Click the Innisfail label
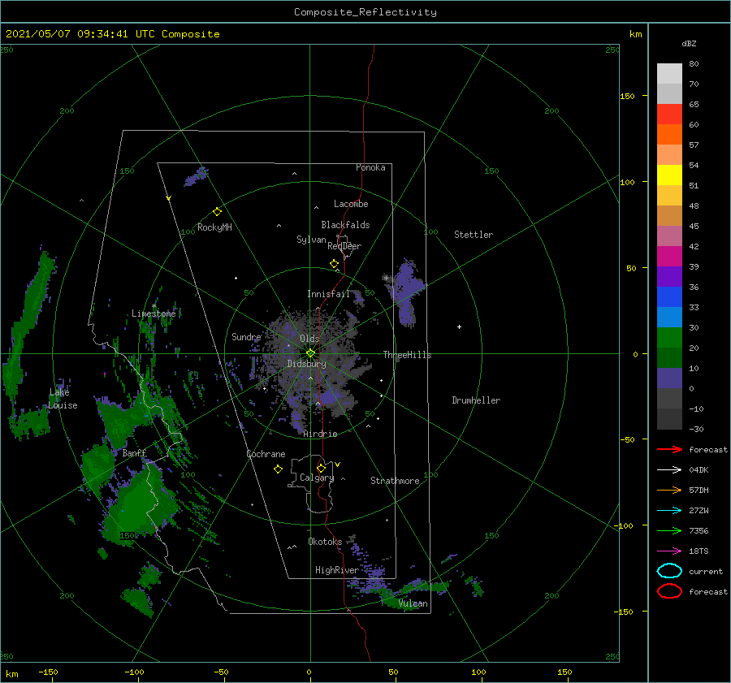The height and width of the screenshot is (683, 731). tap(328, 294)
